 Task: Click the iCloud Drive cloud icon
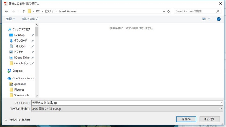coord(11,58)
